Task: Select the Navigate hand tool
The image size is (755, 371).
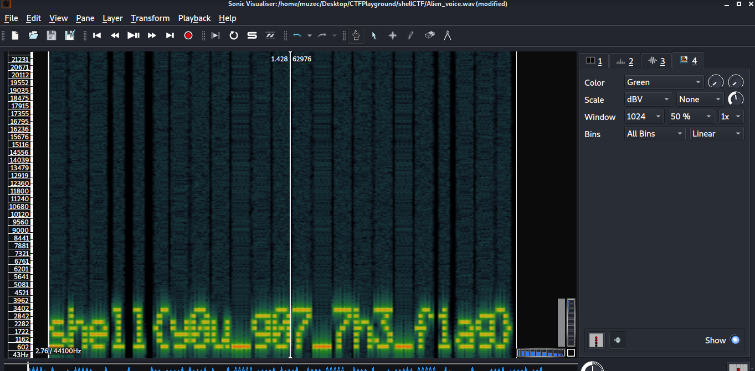Action: click(x=356, y=35)
